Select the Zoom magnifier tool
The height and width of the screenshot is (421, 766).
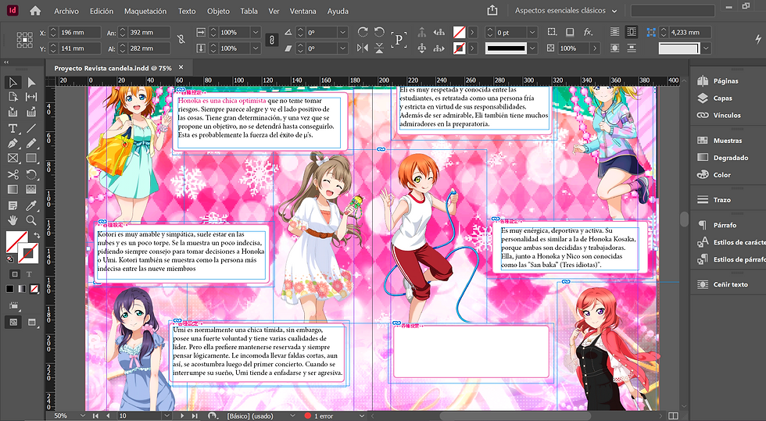(x=31, y=219)
